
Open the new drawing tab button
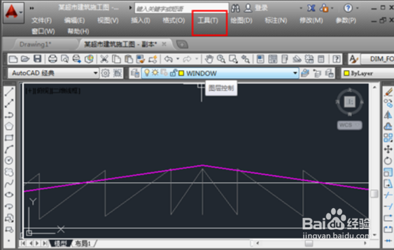point(182,45)
